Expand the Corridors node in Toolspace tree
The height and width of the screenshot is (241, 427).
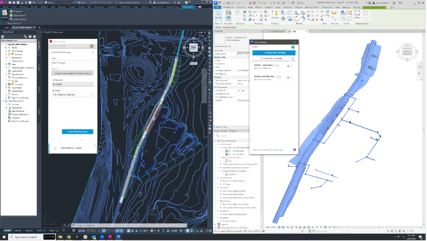[x=6, y=84]
